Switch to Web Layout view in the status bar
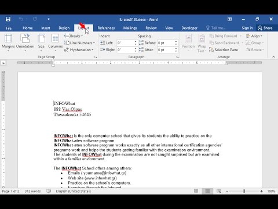Image resolution: width=278 pixels, height=209 pixels. click(219, 191)
